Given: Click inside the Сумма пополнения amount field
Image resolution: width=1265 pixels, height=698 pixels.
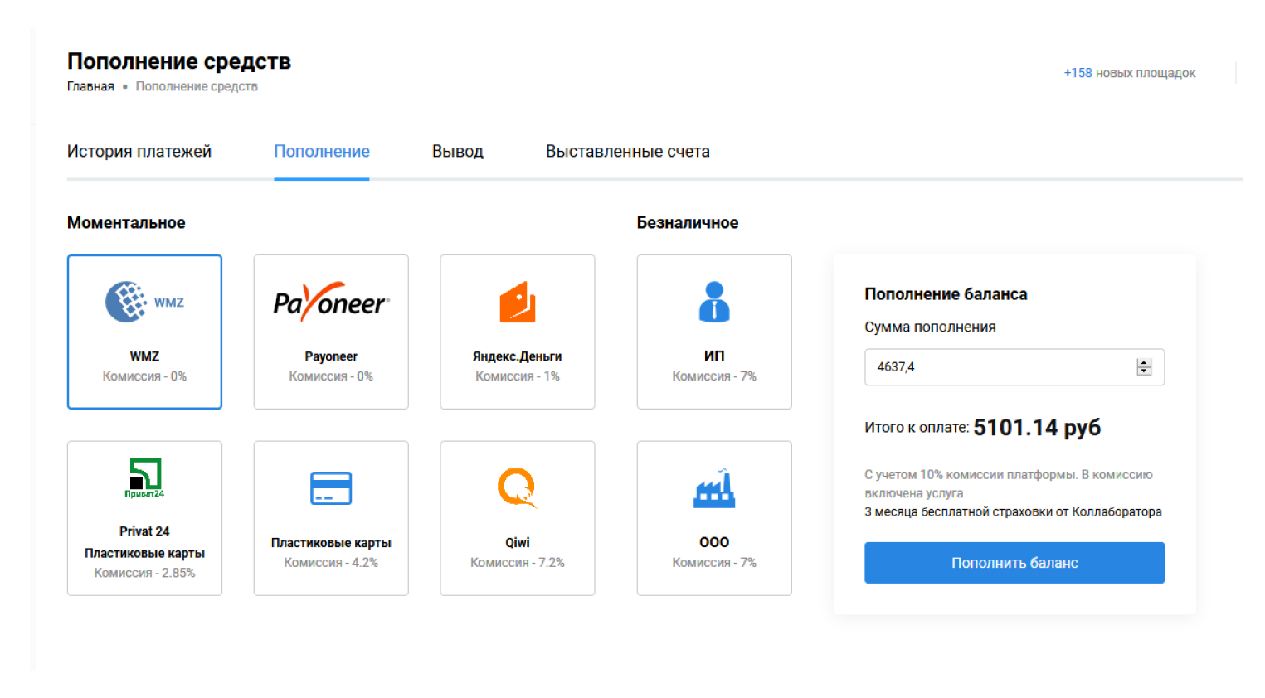Looking at the screenshot, I should (979, 366).
